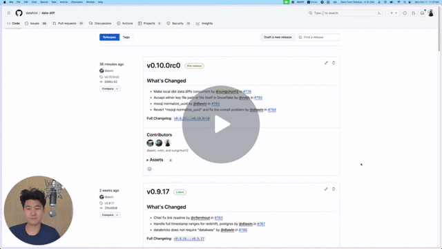Screen dimensions: 442x249
Task: Open the Apple menu
Action: point(4,2)
